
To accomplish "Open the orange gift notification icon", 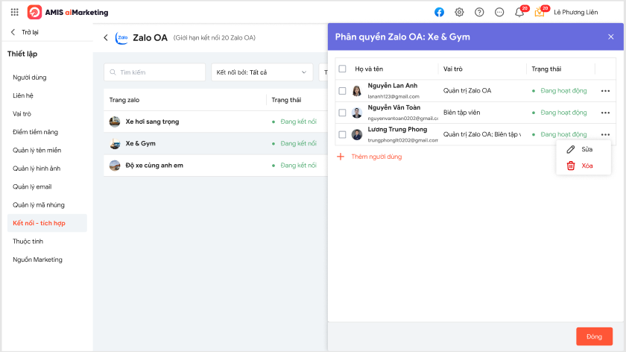I will click(540, 13).
